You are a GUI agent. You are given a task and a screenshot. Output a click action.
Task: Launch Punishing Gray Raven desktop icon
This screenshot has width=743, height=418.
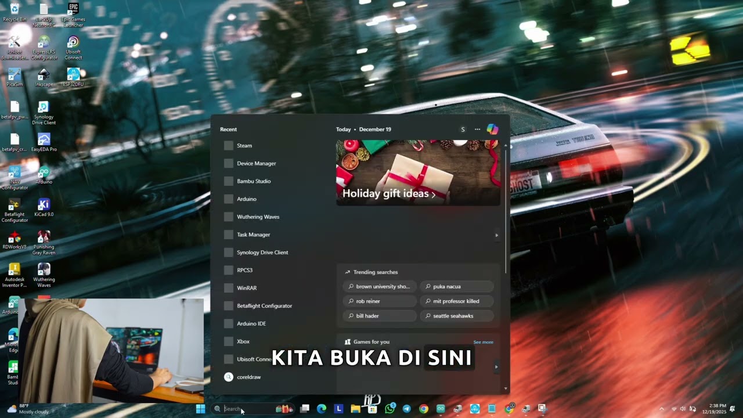point(44,243)
